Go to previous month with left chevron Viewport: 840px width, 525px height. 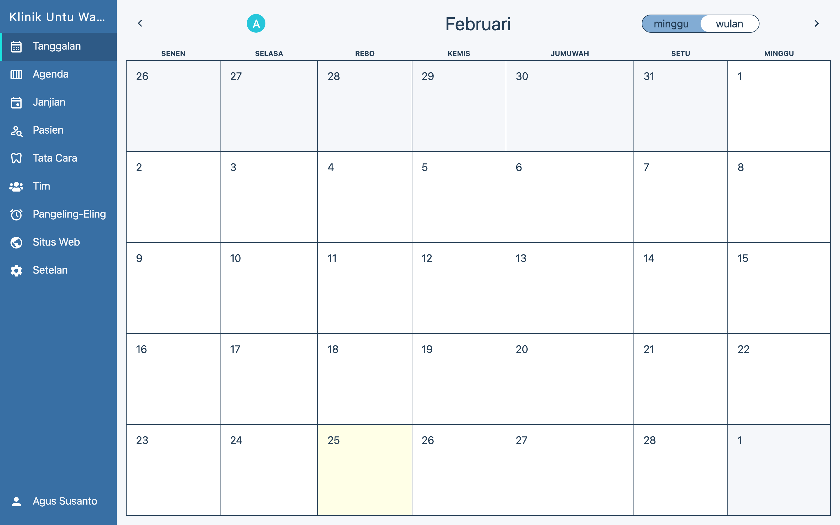[x=140, y=24]
